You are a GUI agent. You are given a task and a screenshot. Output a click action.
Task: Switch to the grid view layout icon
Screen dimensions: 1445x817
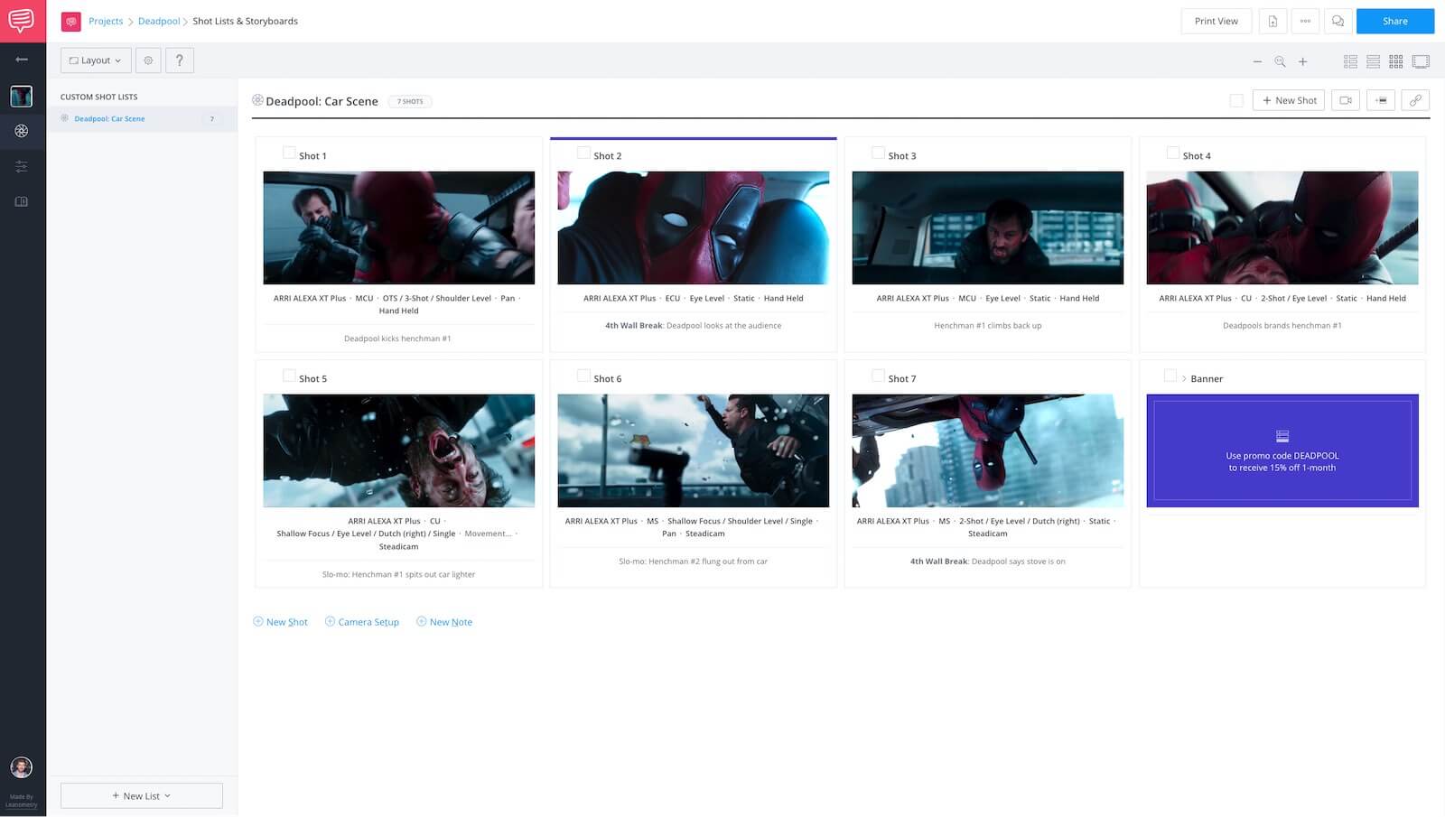[1395, 61]
